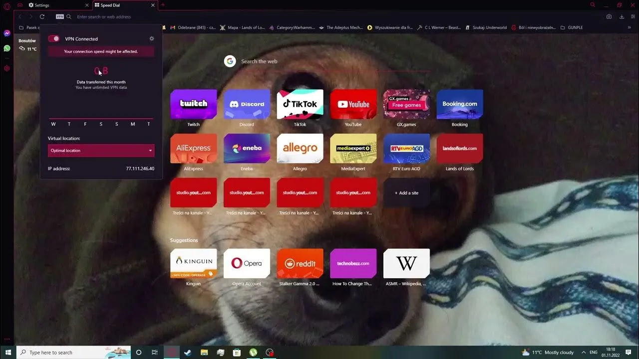Take a snapshot using the camera icon
Screen dimensions: 639x359
(609, 16)
